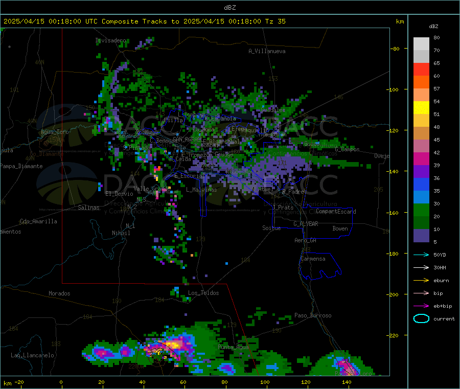
Task: Select the light blue 35-30 dBZ swatch
Action: [x=421, y=197]
